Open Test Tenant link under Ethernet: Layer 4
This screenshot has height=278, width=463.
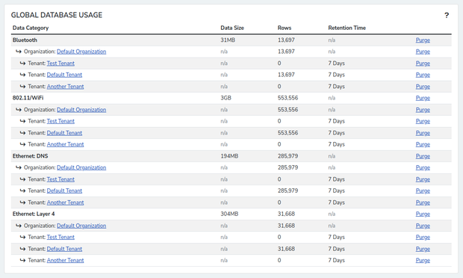click(x=60, y=237)
